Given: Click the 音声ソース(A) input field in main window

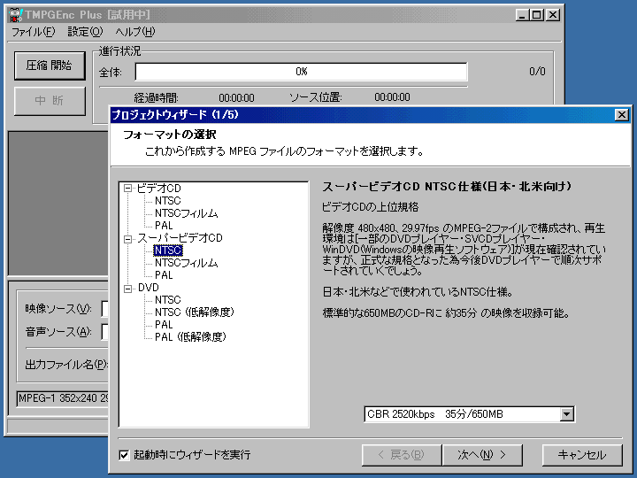Looking at the screenshot, I should tap(104, 332).
